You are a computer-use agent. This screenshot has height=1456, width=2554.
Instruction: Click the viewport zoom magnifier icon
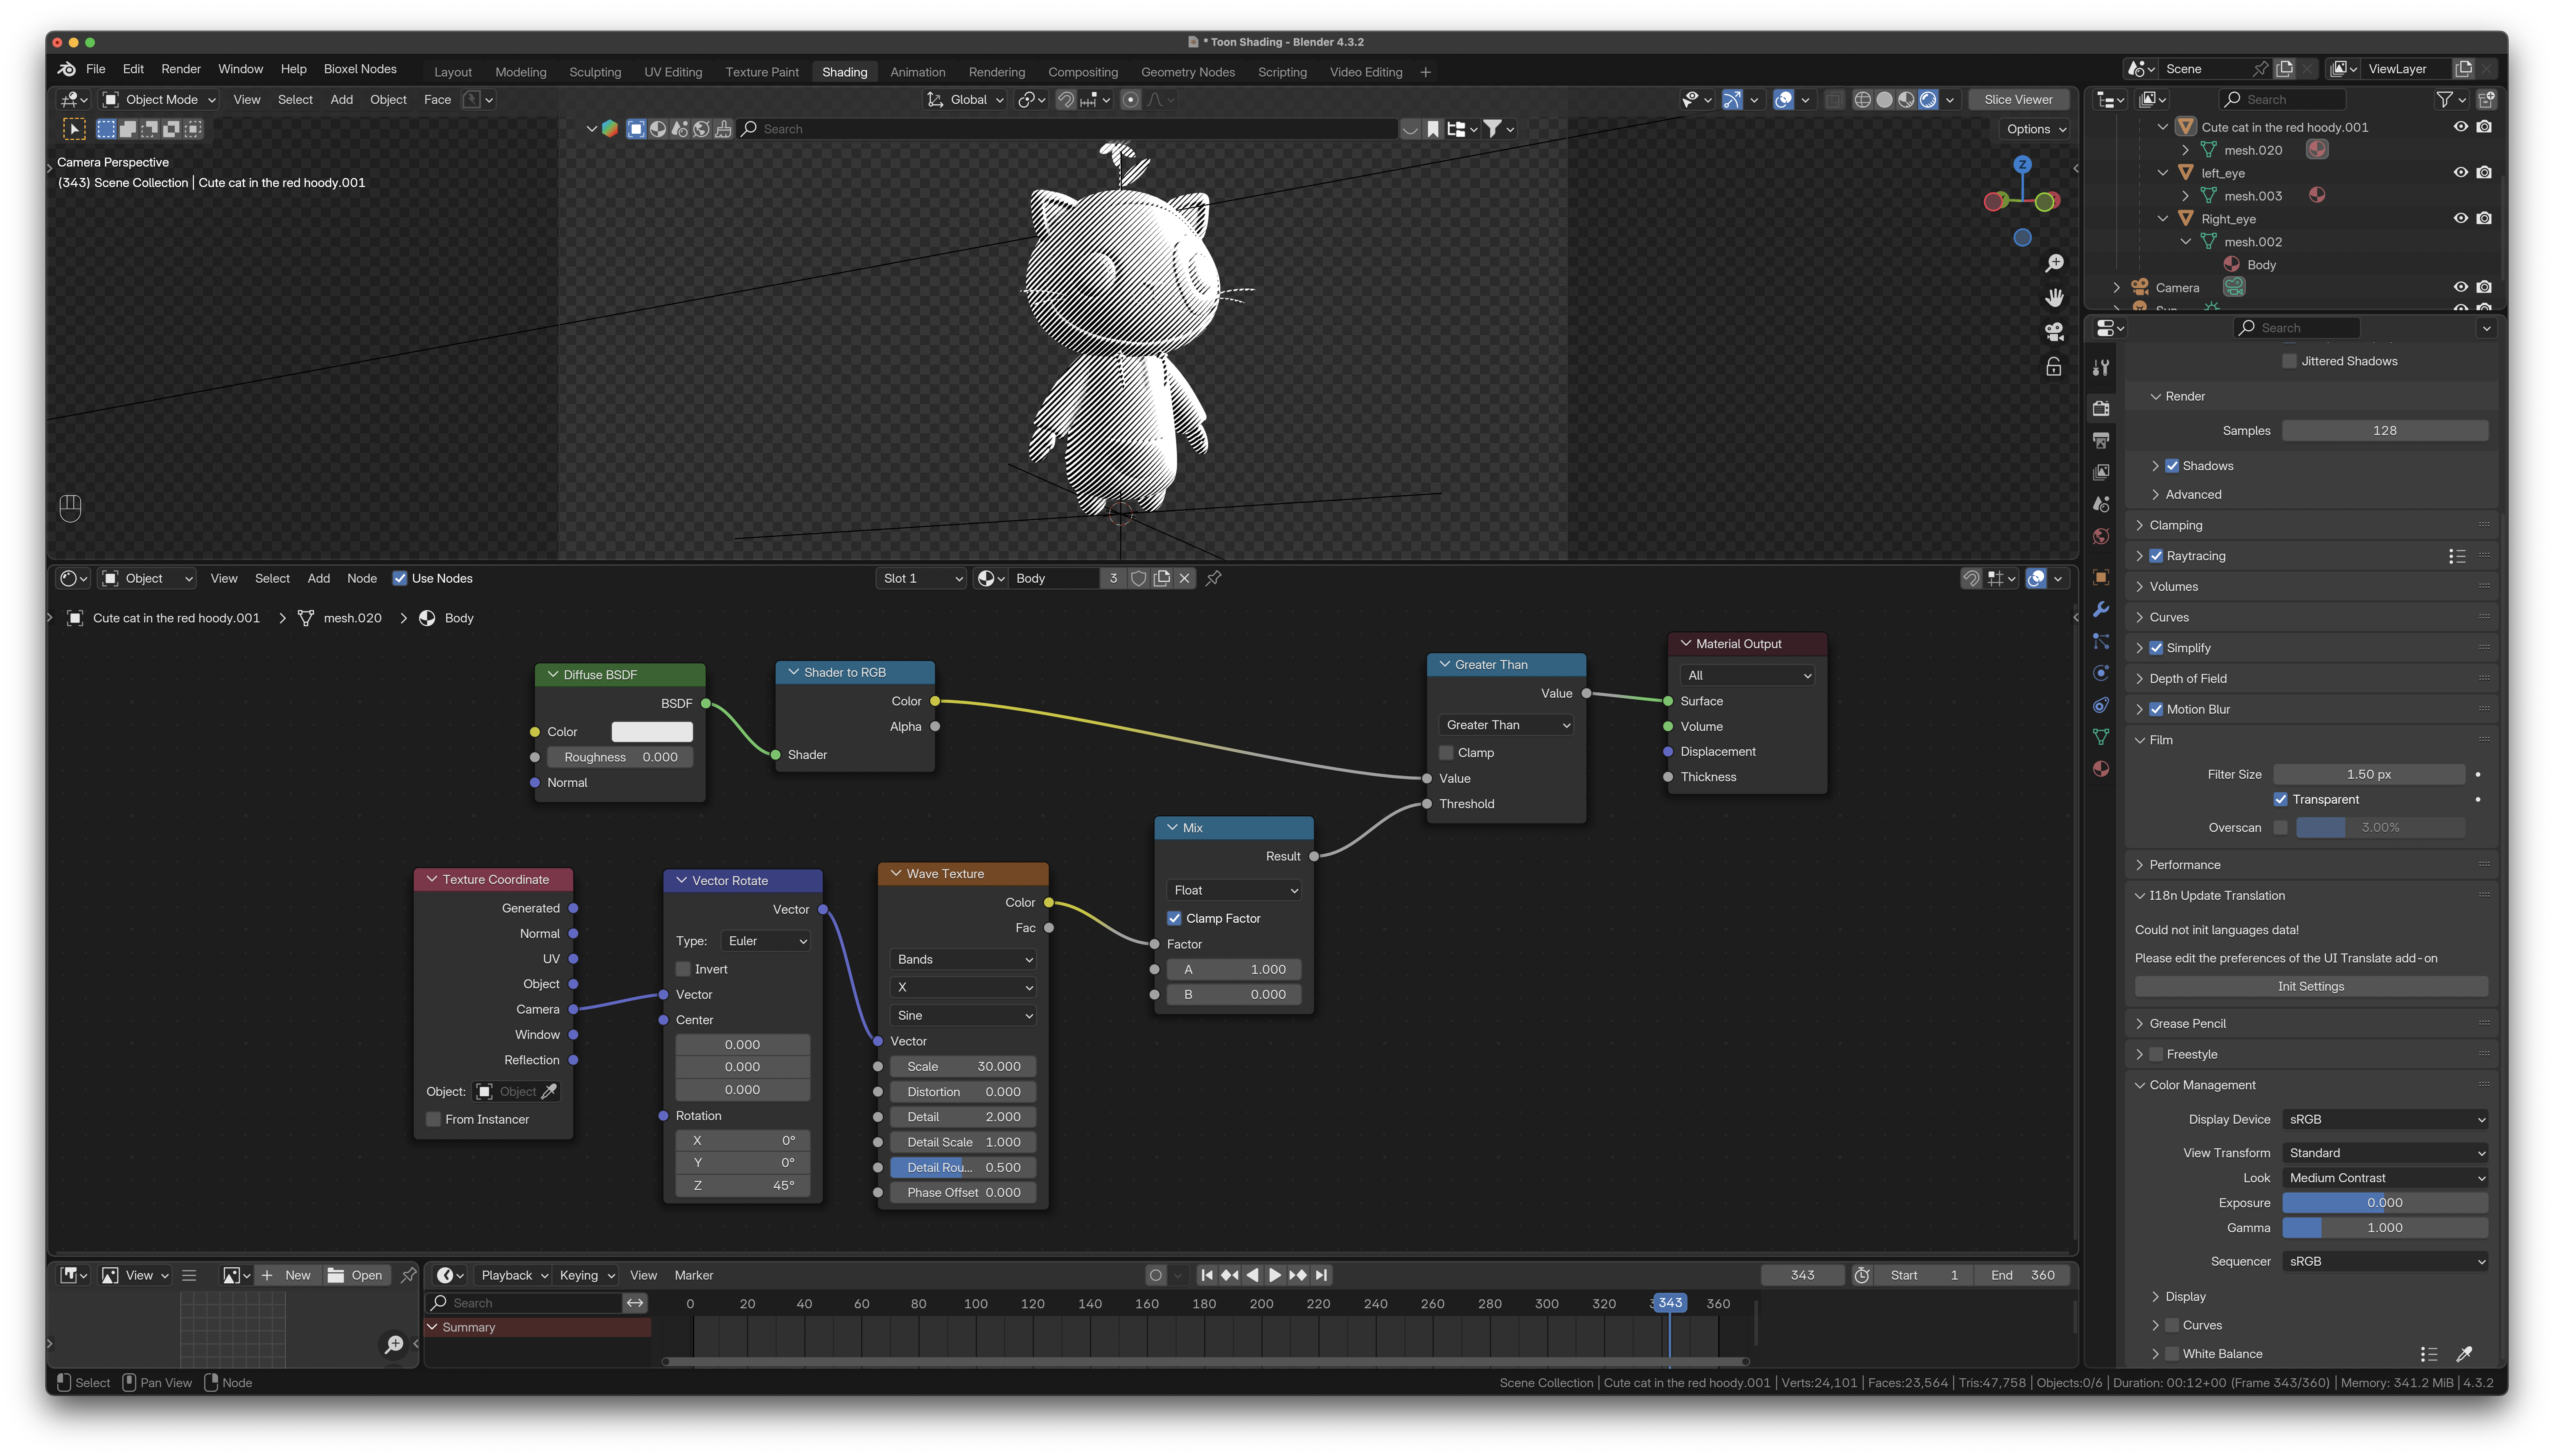coord(2054,263)
